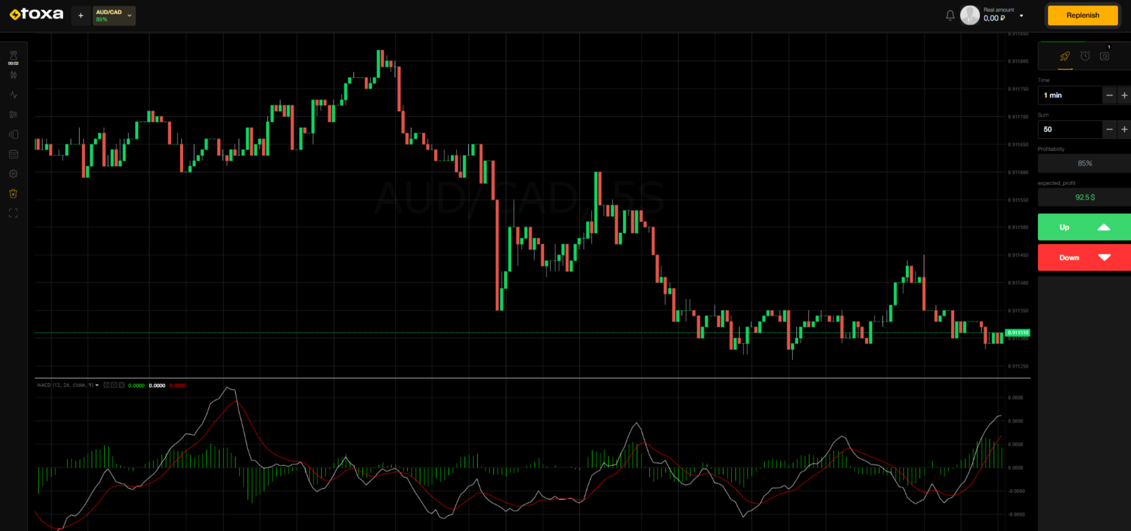Open the AUD/CAD asset dropdown
1131x531 pixels.
click(114, 16)
